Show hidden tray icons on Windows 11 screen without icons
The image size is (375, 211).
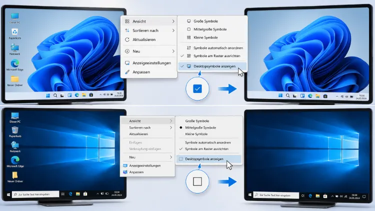point(336,96)
